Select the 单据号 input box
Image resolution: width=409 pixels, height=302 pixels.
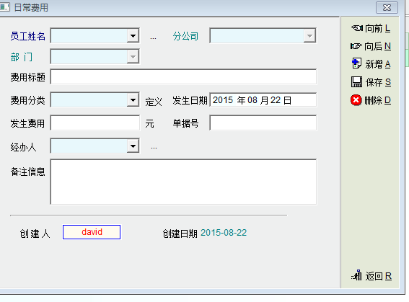[263, 123]
